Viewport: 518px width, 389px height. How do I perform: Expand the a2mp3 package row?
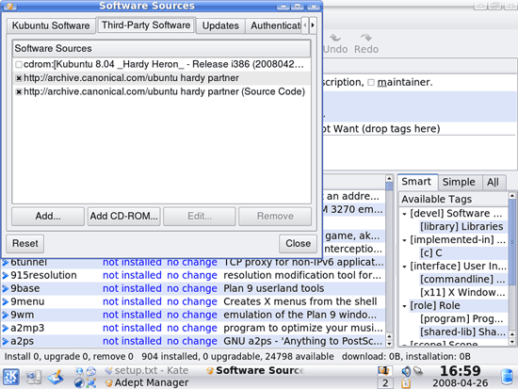[6, 328]
